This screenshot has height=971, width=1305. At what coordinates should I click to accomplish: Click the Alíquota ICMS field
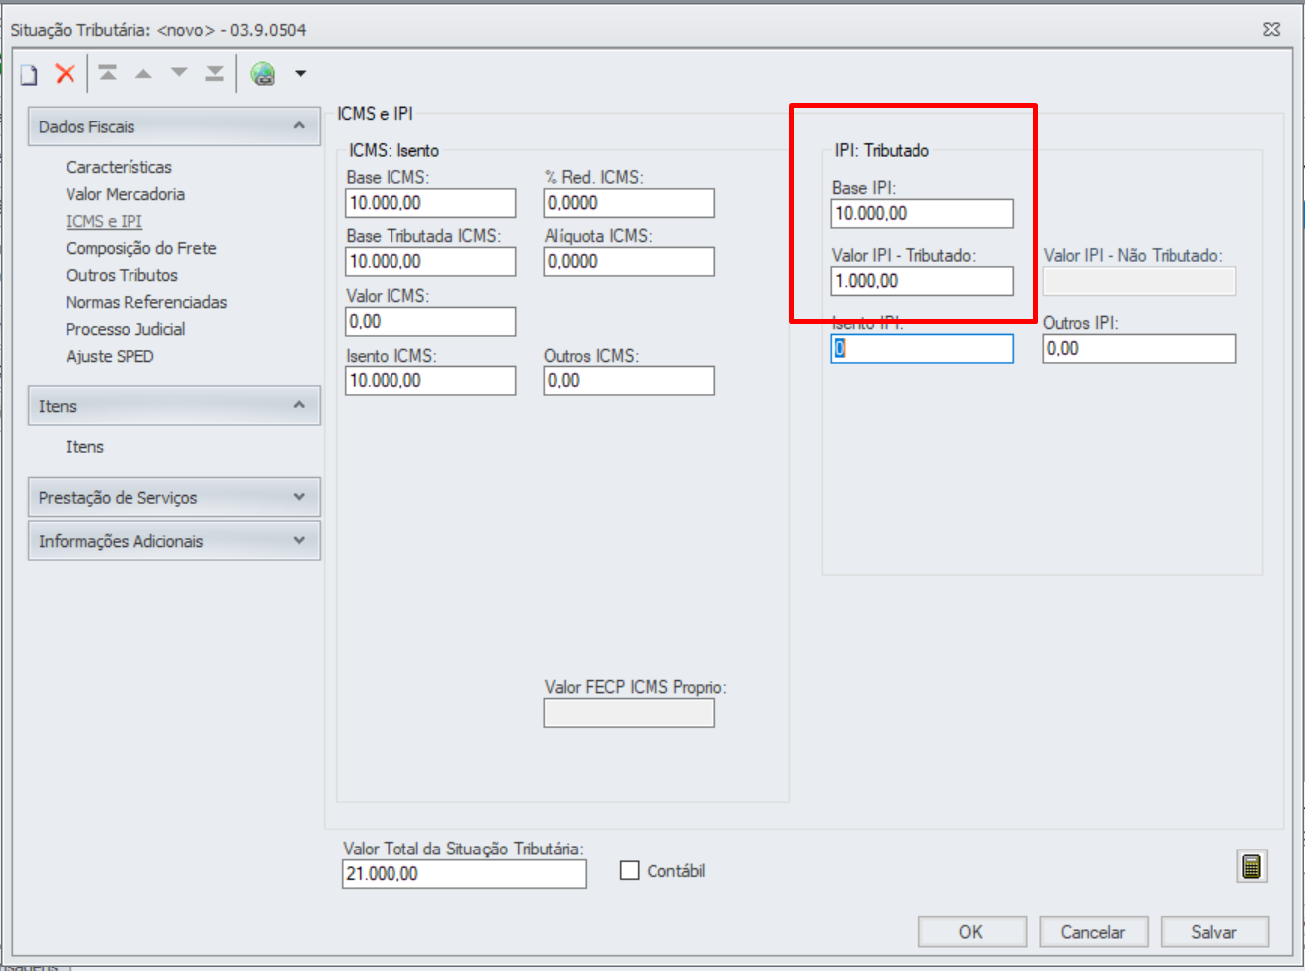[629, 262]
